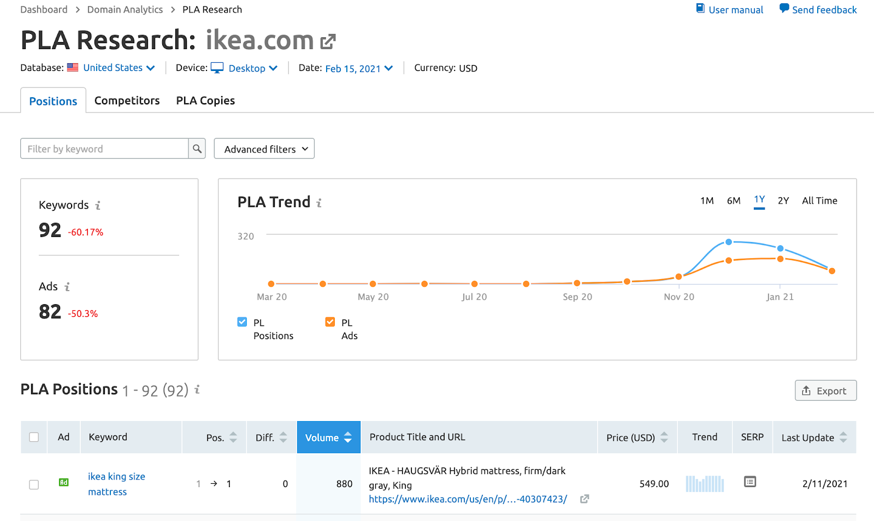Image resolution: width=874 pixels, height=521 pixels.
Task: Click the User manual book icon
Action: click(700, 8)
